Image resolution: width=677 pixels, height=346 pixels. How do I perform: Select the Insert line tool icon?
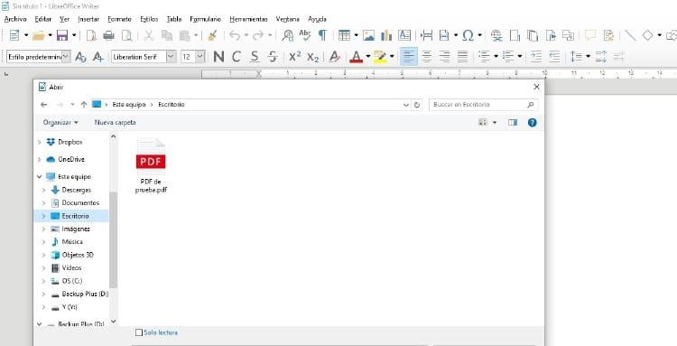click(630, 35)
